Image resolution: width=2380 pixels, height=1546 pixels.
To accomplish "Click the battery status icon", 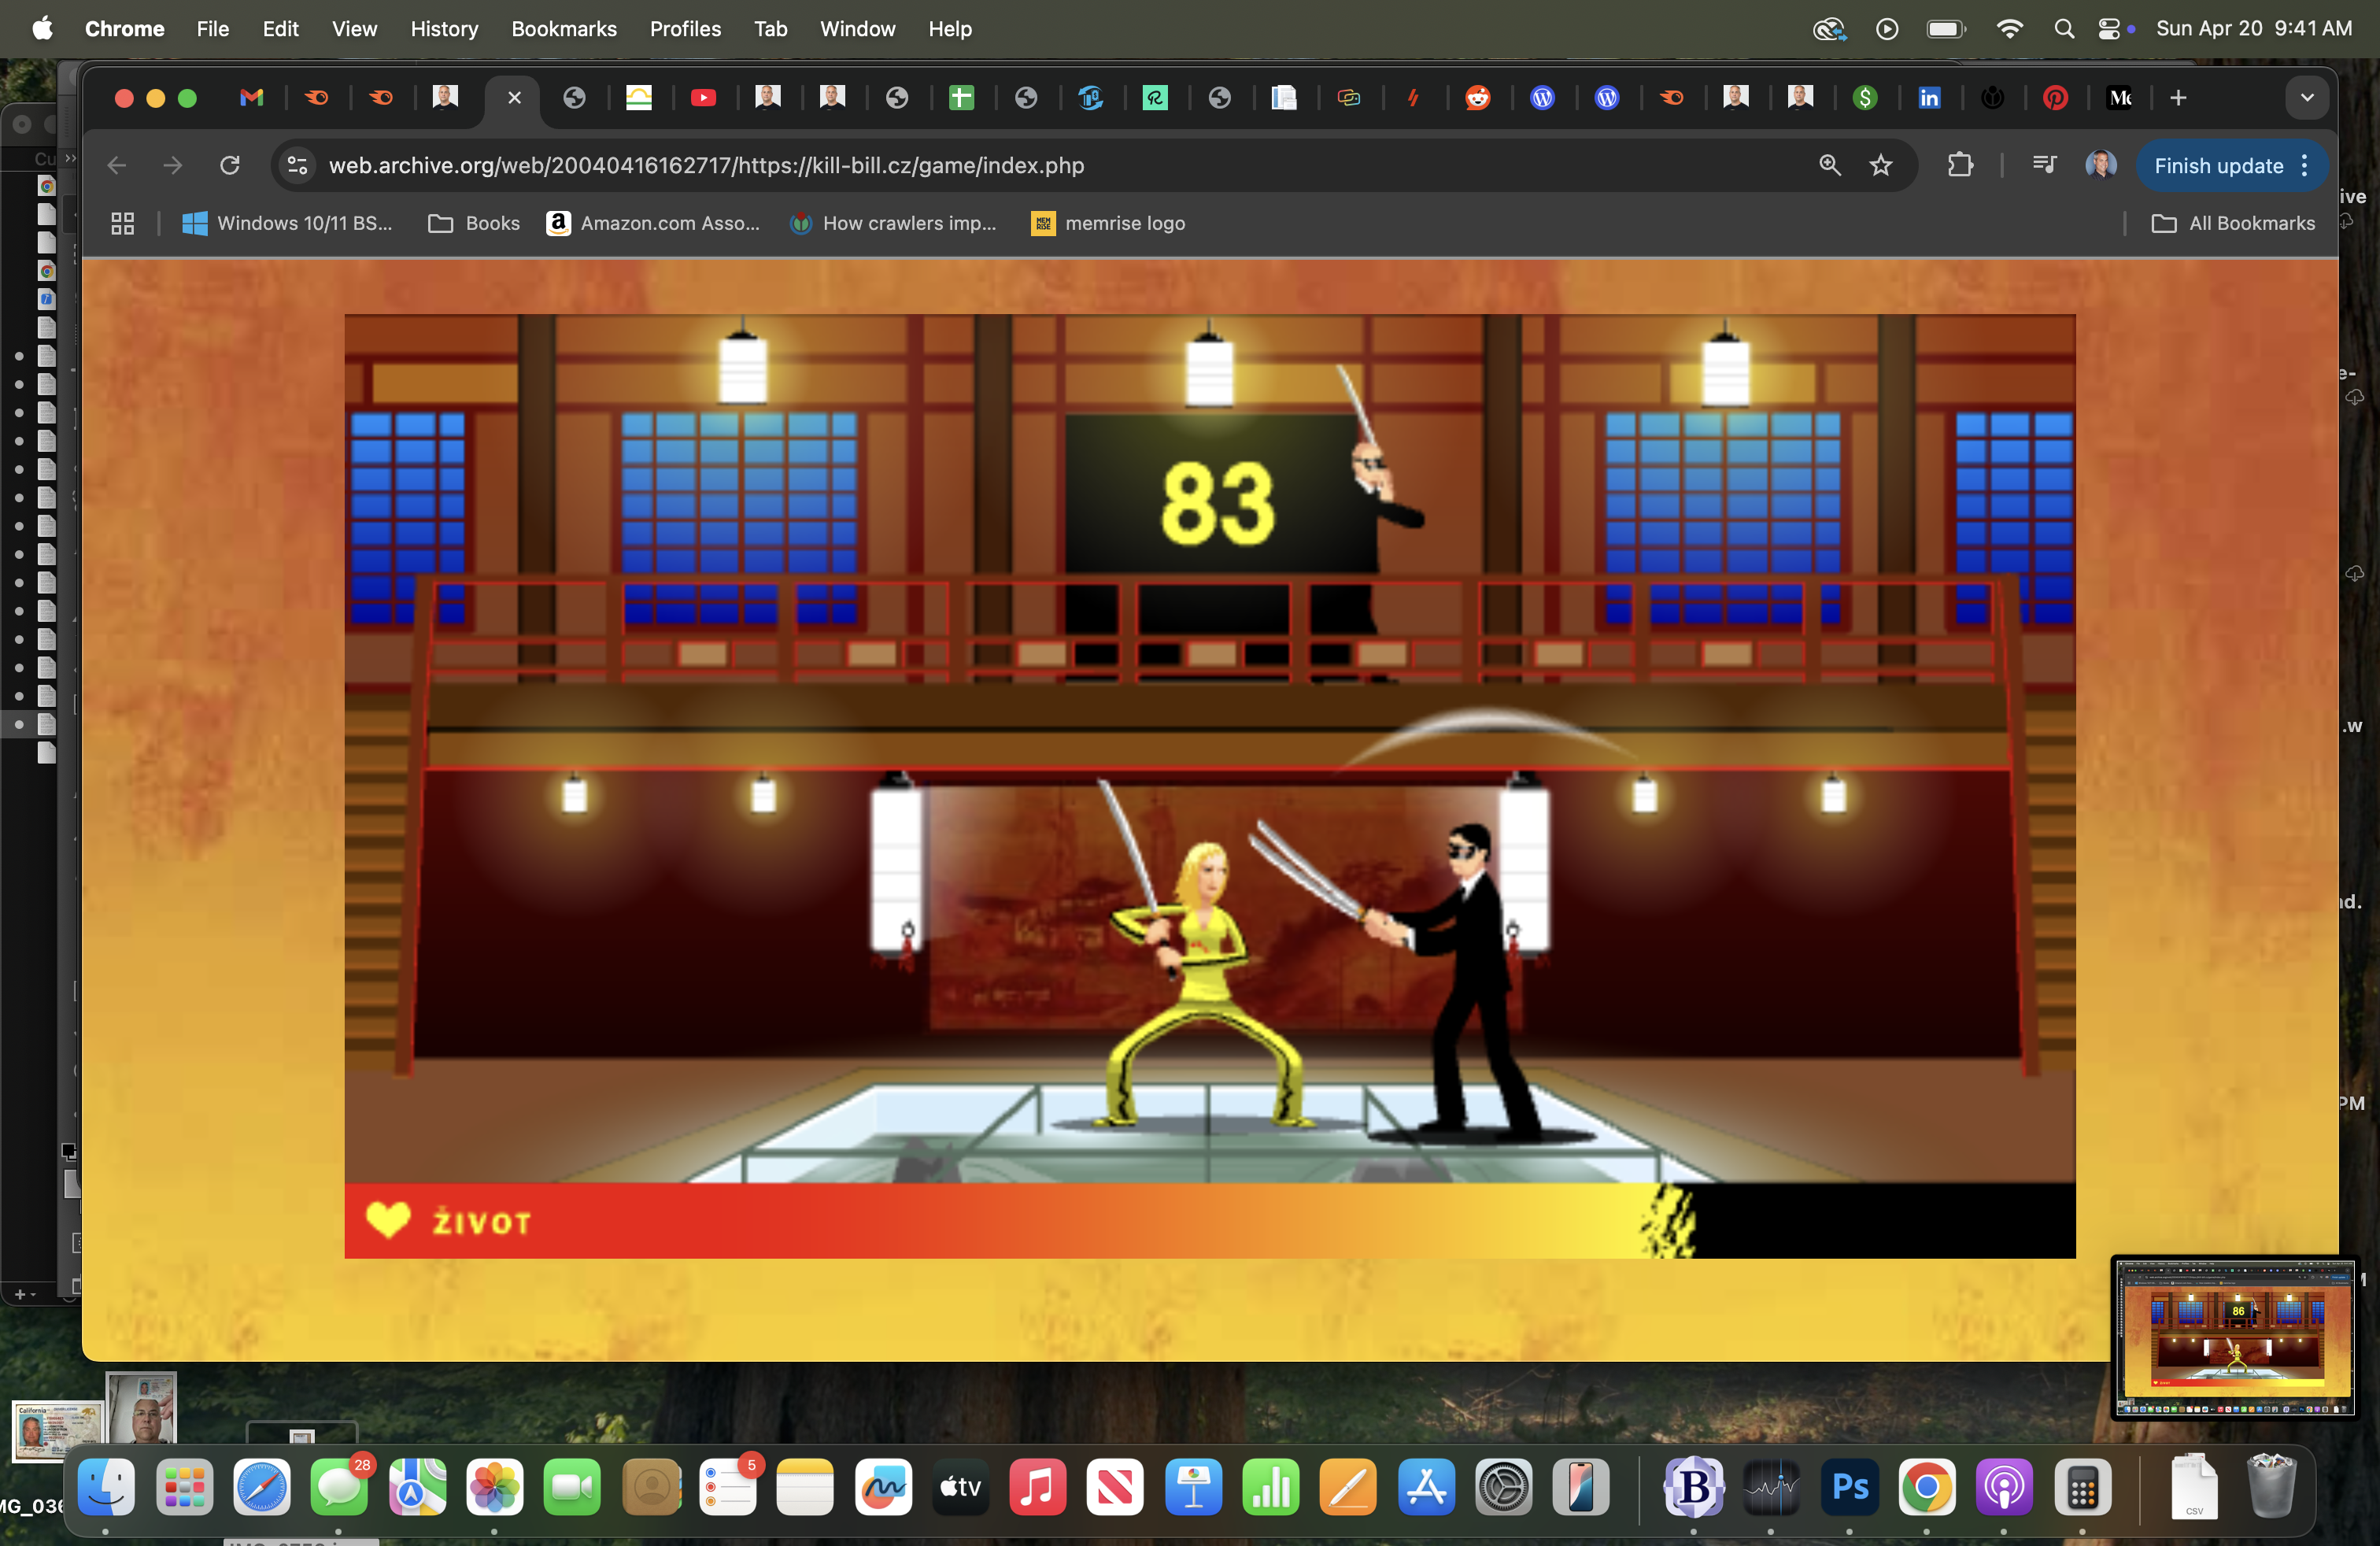I will pos(1946,29).
